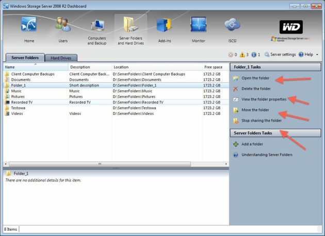Viewport: 325px width, 236px height.
Task: Click Add a folder link
Action: pos(252,144)
